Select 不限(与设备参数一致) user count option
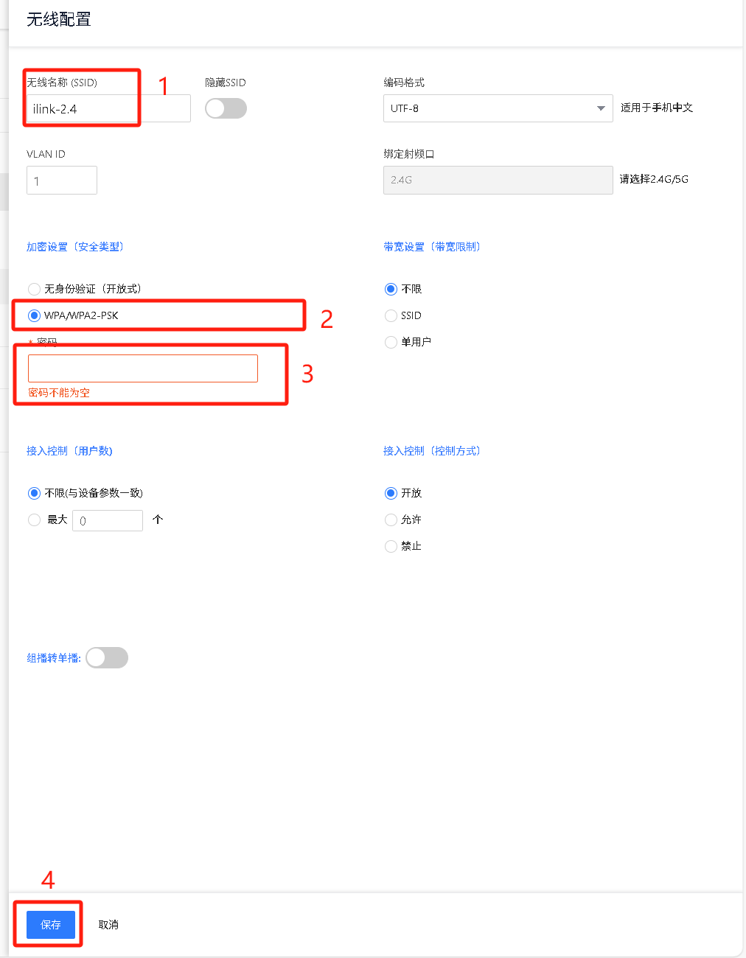Viewport: 746px width, 958px height. point(35,493)
